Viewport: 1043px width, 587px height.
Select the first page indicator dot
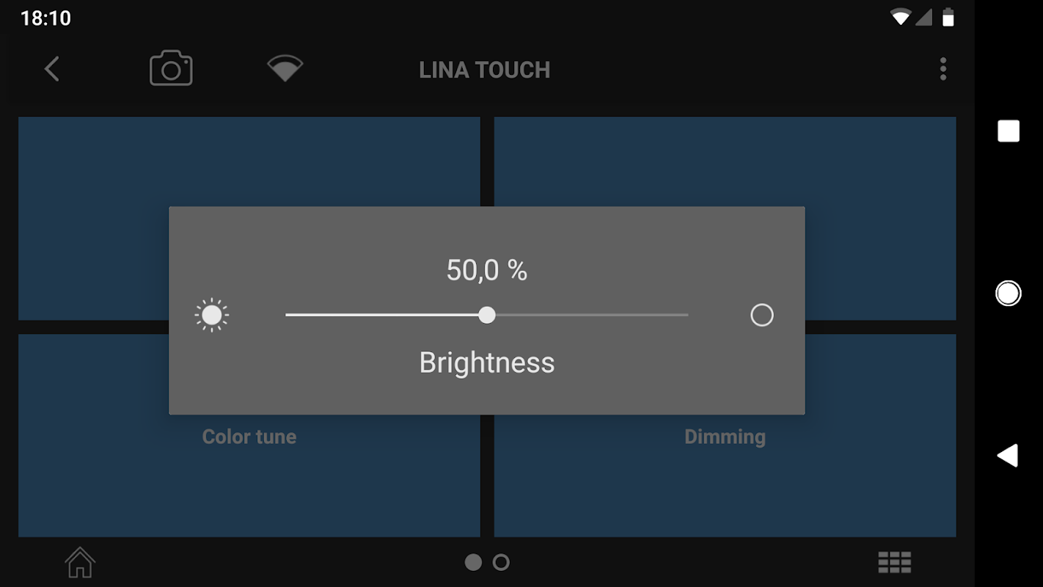click(x=473, y=563)
